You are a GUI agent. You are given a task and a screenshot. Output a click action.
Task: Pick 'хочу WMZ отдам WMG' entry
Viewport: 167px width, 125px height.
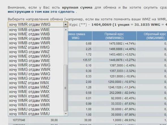(x=36, y=48)
